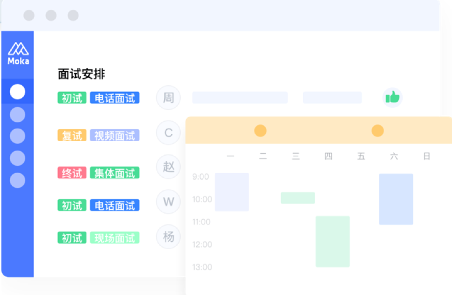This screenshot has width=452, height=295.
Task: Select the 集体面试 green tag
Action: tap(115, 173)
